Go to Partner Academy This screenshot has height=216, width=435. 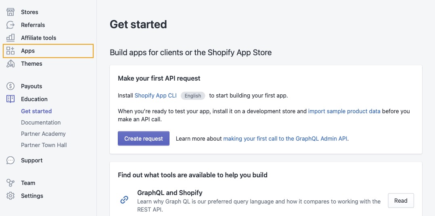(x=43, y=134)
